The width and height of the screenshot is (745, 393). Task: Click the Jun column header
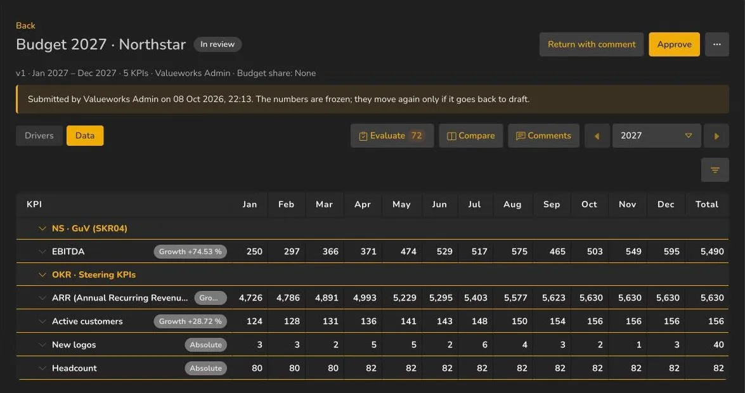pos(439,204)
